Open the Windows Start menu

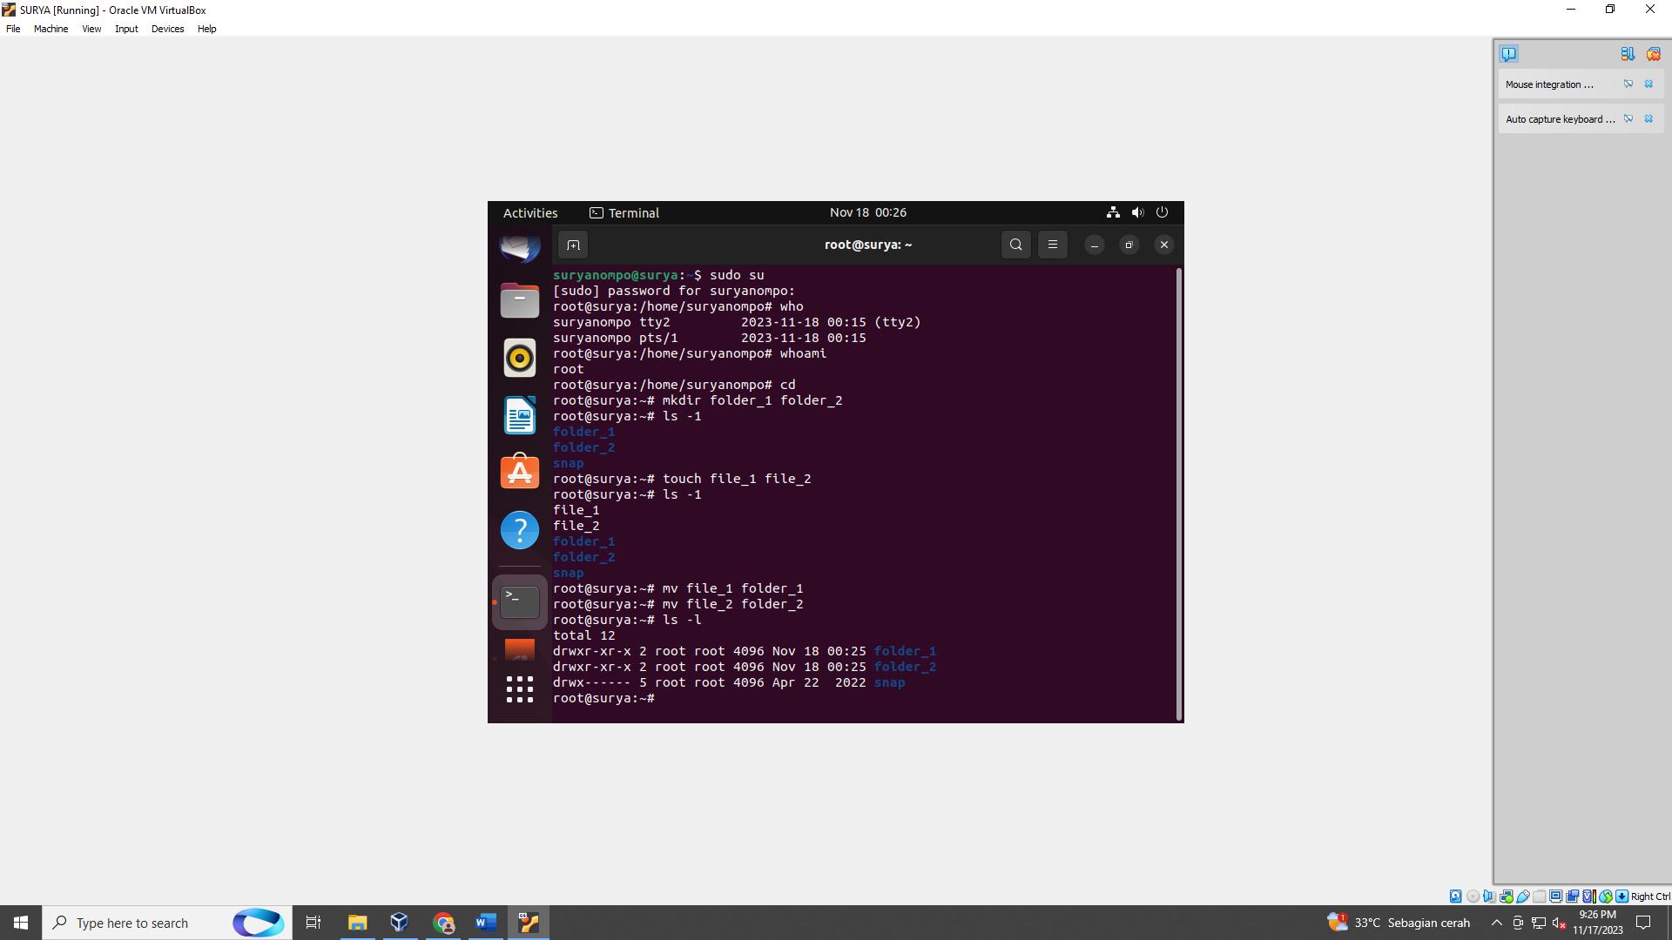tap(21, 923)
